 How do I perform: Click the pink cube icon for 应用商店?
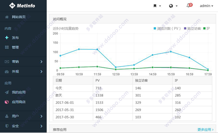[7, 102]
